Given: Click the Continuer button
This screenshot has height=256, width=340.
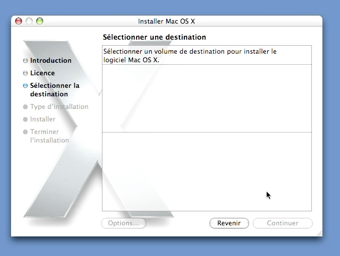Looking at the screenshot, I should [x=283, y=223].
